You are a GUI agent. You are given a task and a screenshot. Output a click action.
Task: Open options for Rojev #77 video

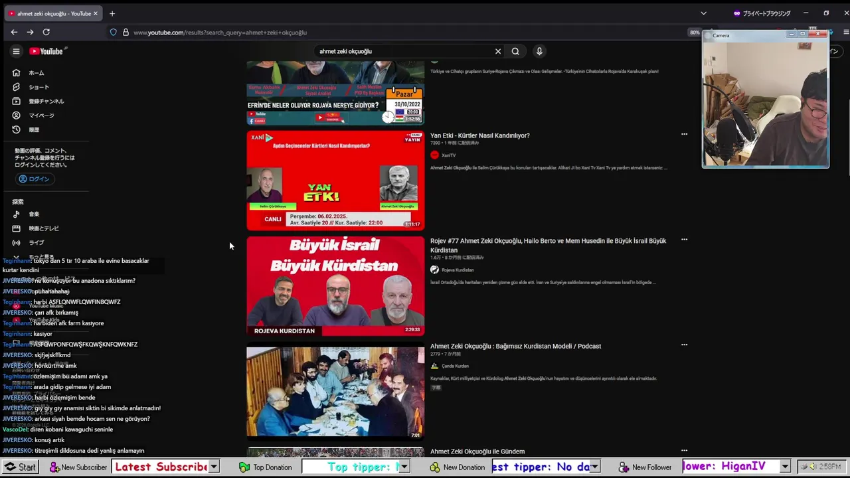point(684,240)
